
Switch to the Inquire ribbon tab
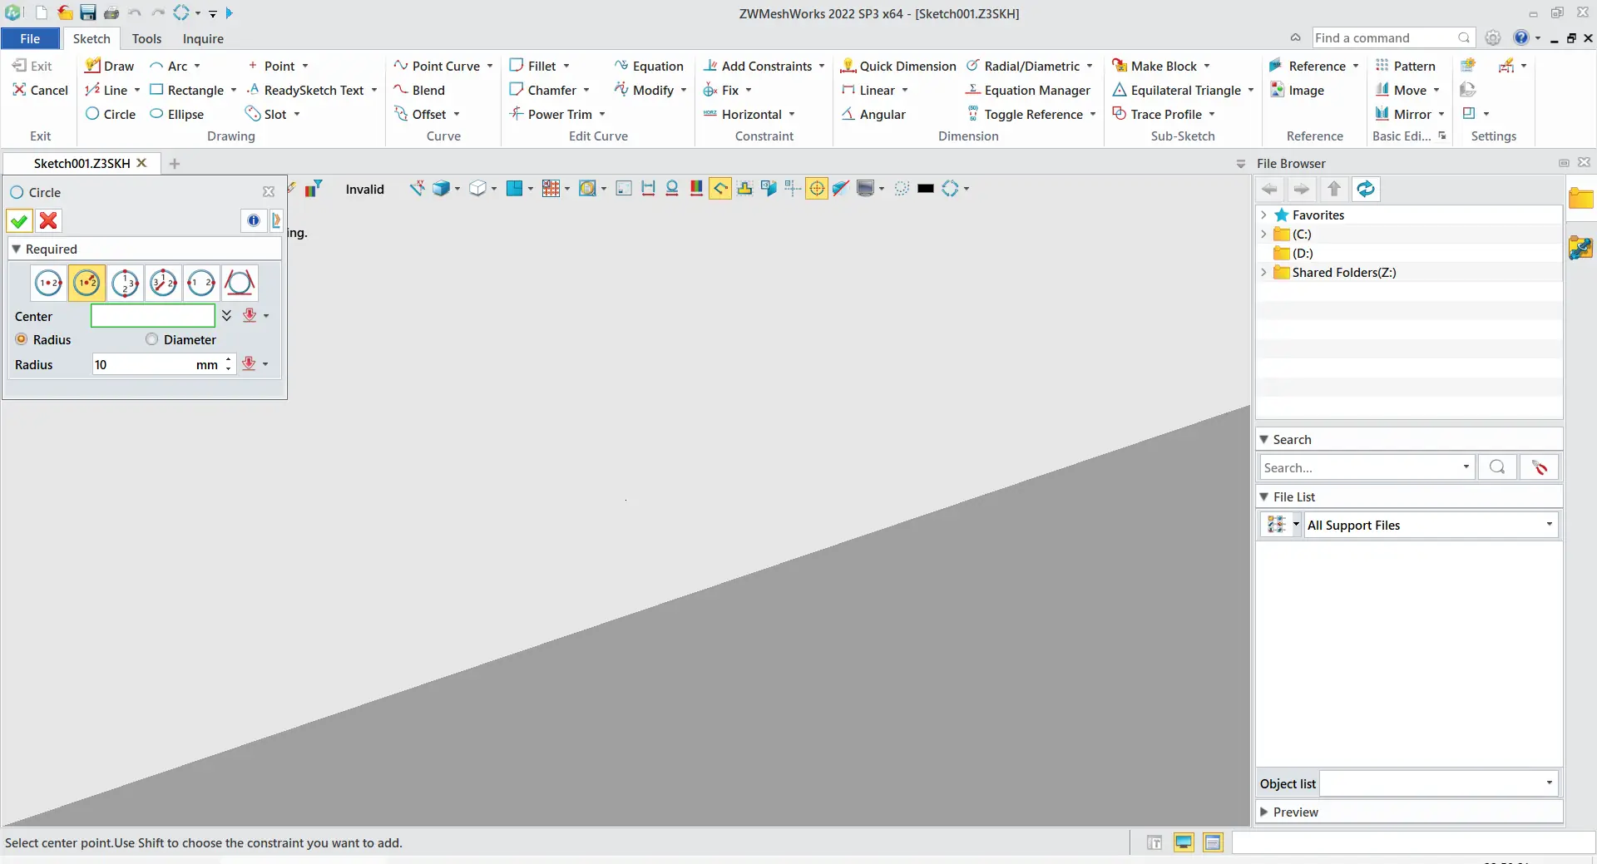(203, 38)
